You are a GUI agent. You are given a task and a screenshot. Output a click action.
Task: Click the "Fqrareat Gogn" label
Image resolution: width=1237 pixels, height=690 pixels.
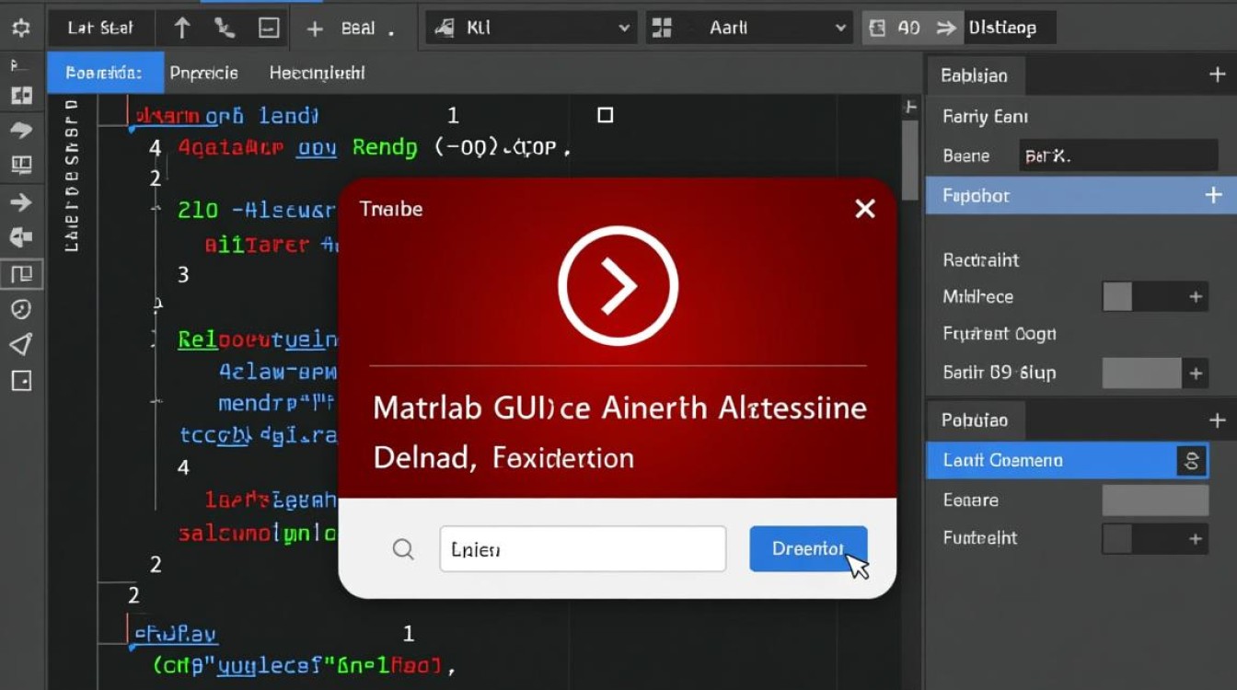(999, 334)
